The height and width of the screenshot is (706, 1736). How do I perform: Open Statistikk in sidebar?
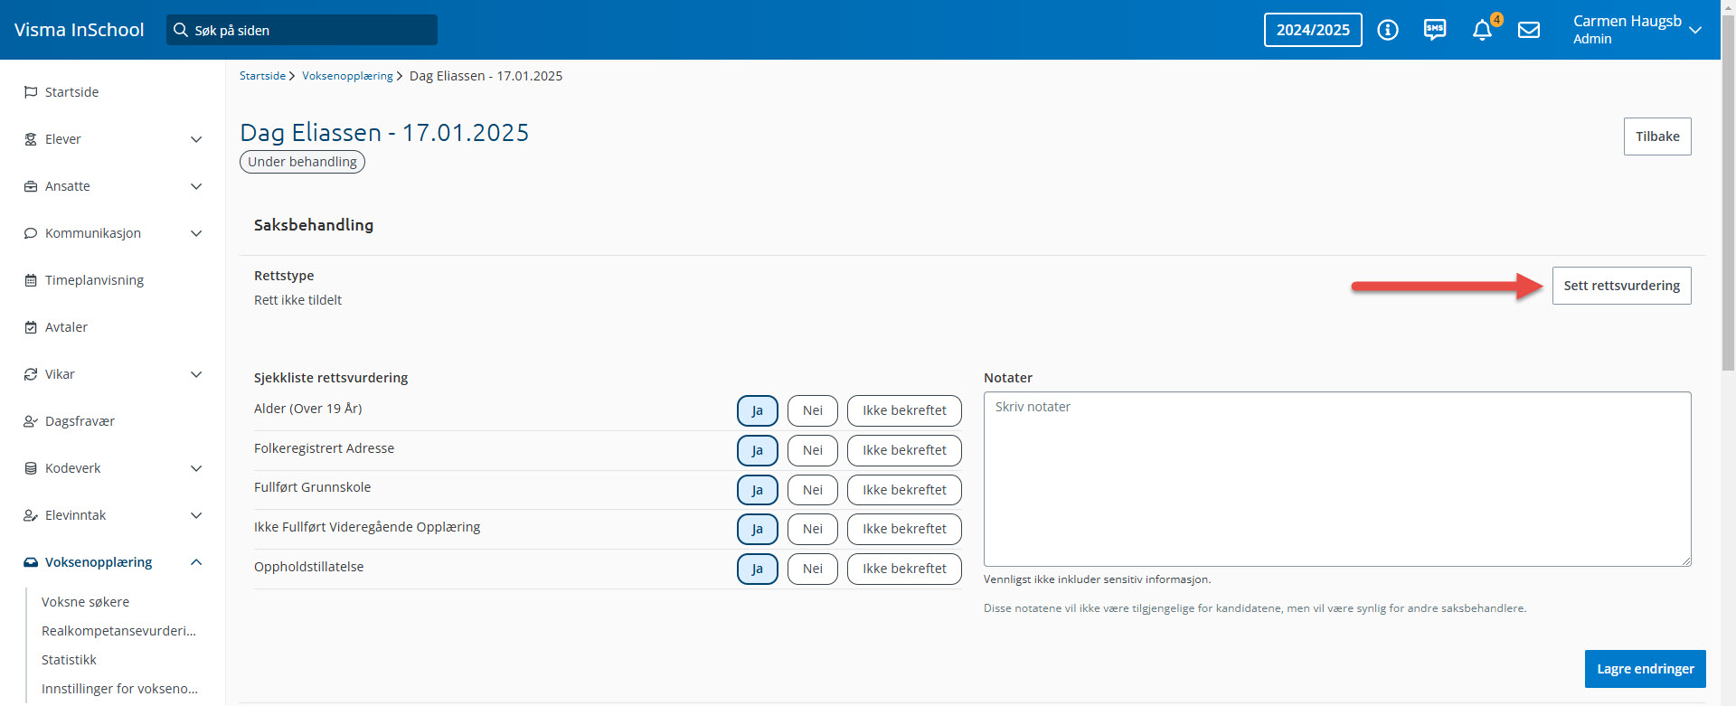pyautogui.click(x=69, y=660)
